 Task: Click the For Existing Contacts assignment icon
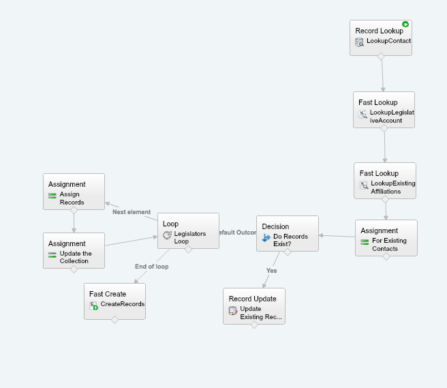tap(365, 242)
